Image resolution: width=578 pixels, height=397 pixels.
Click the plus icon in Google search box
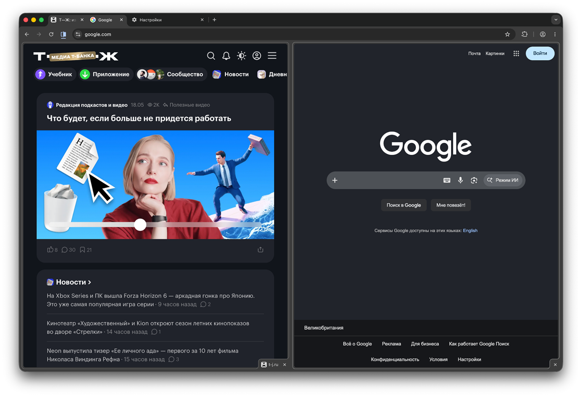click(x=335, y=180)
